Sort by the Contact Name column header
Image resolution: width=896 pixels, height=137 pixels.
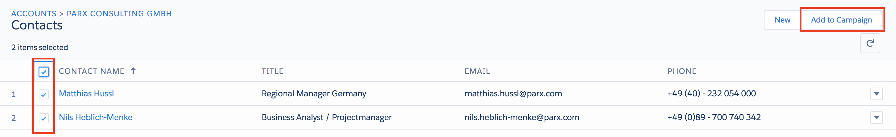point(91,71)
